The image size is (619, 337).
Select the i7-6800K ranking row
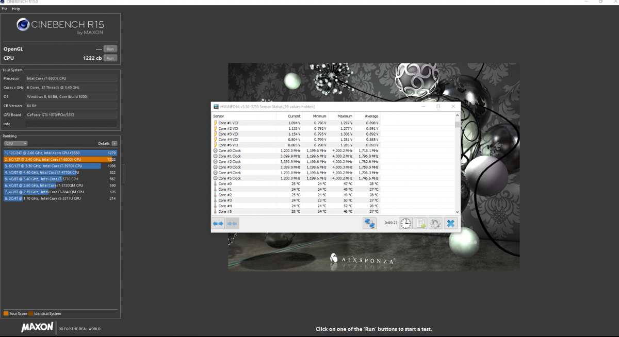(x=60, y=159)
